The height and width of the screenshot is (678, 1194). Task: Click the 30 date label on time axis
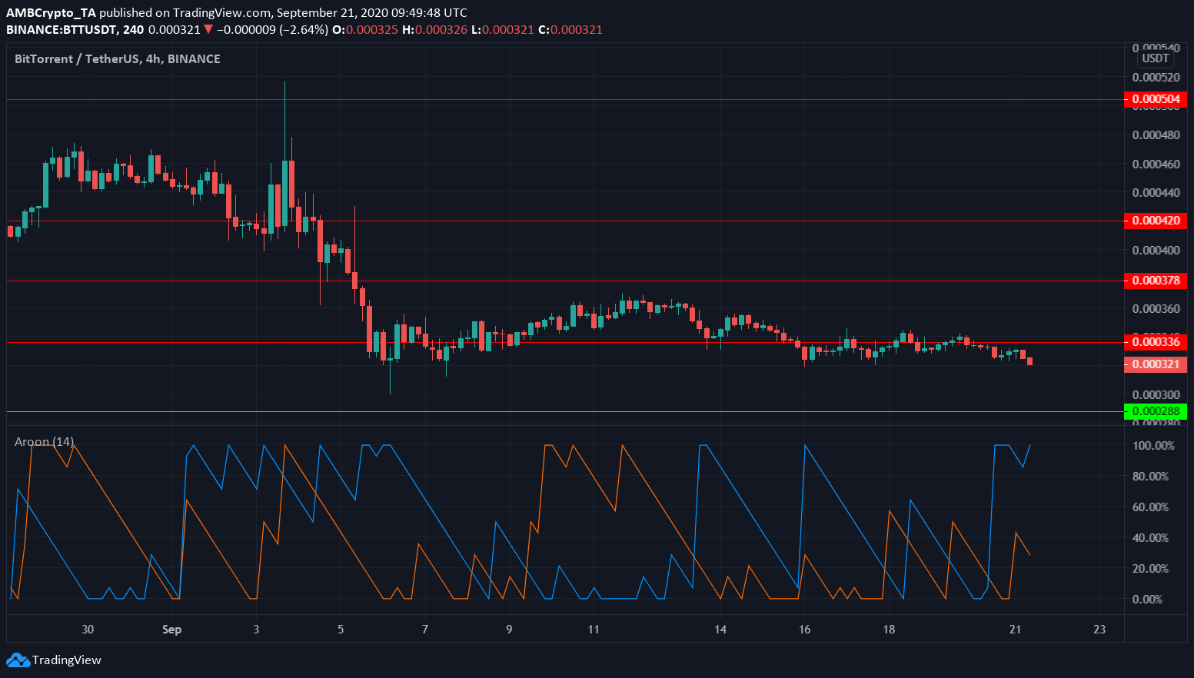point(88,630)
